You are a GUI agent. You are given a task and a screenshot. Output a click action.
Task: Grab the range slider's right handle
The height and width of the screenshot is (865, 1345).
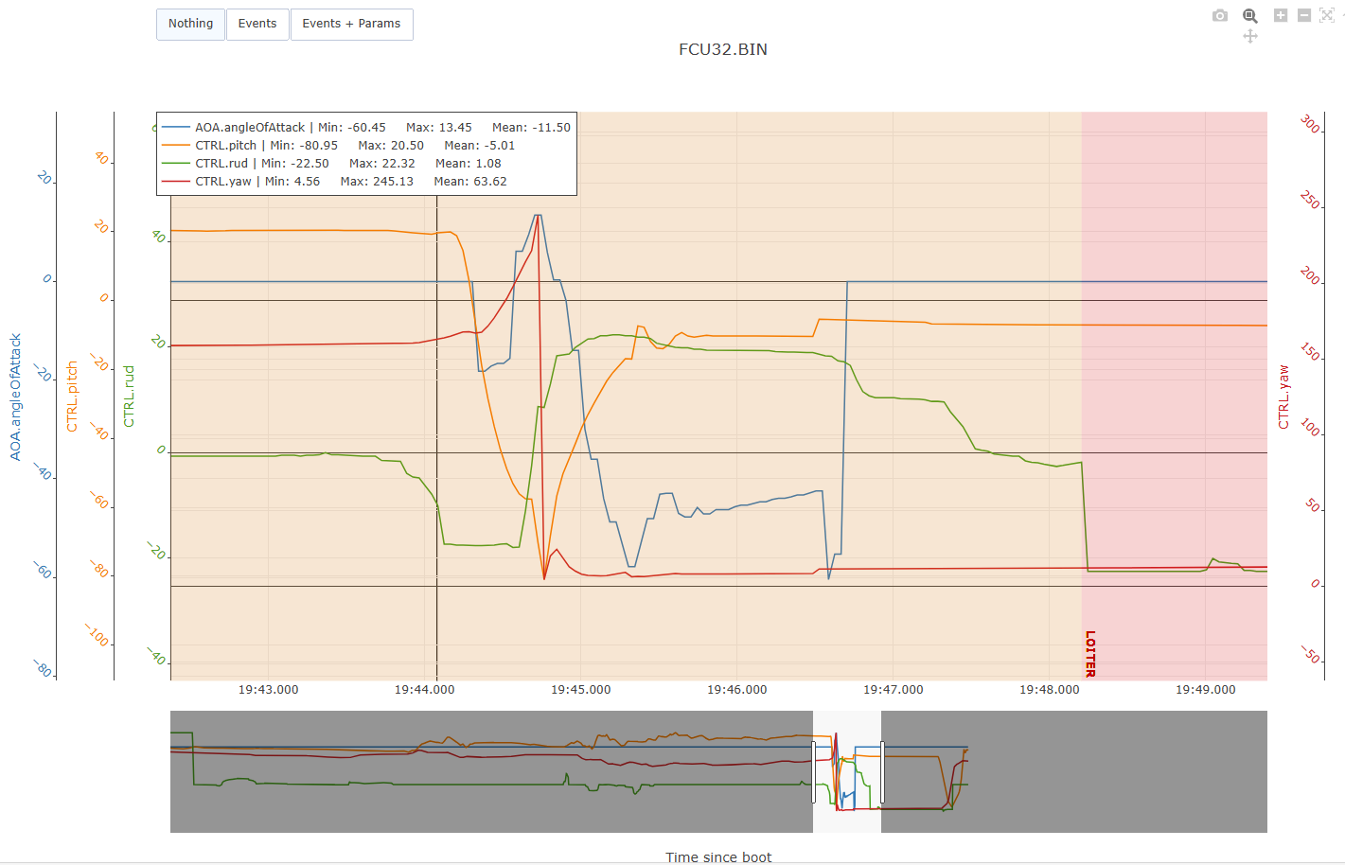pos(881,772)
